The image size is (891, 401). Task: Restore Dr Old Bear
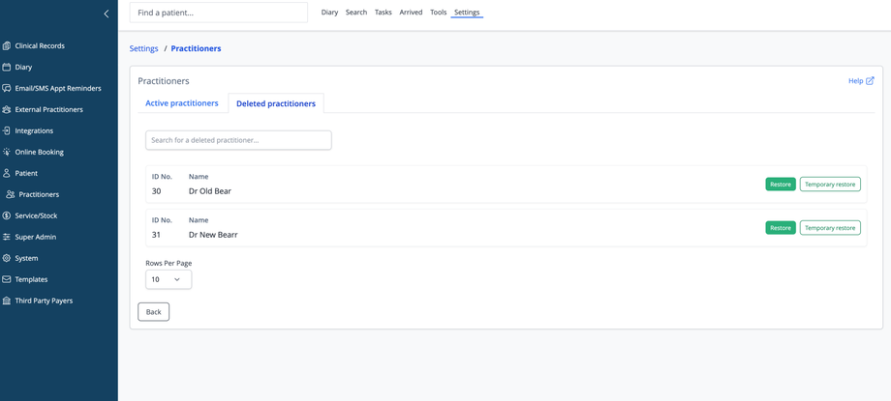click(x=780, y=184)
